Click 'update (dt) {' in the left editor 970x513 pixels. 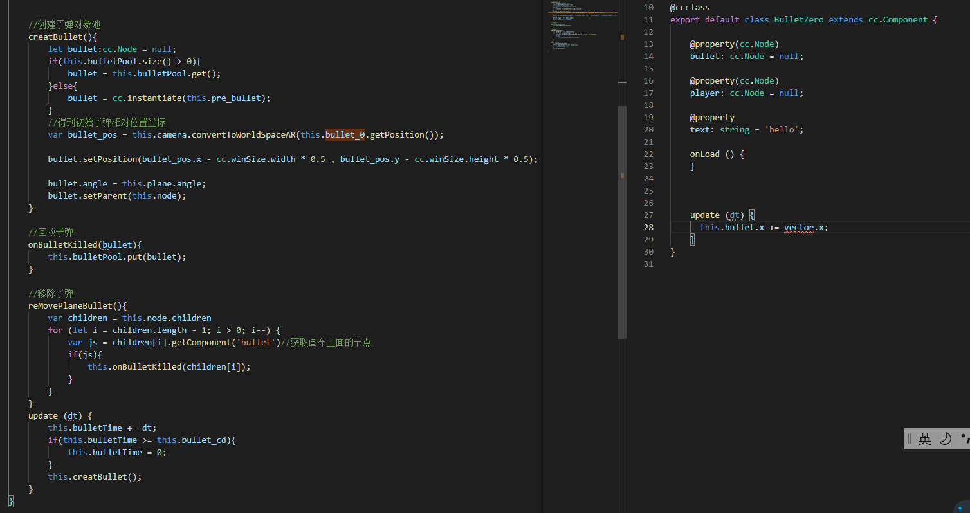pyautogui.click(x=60, y=416)
